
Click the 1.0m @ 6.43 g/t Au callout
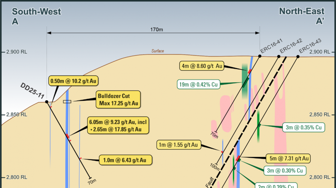click(126, 160)
